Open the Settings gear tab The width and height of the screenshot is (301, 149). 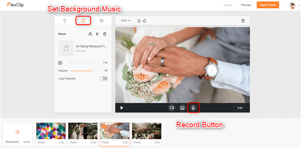point(102,21)
